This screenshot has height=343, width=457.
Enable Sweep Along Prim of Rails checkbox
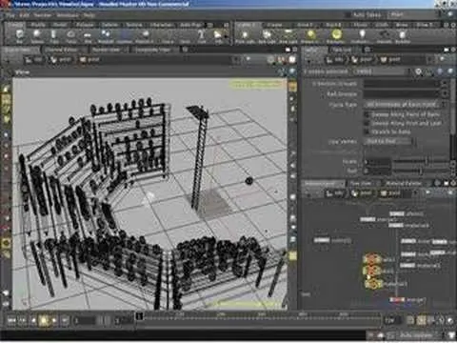pyautogui.click(x=368, y=114)
